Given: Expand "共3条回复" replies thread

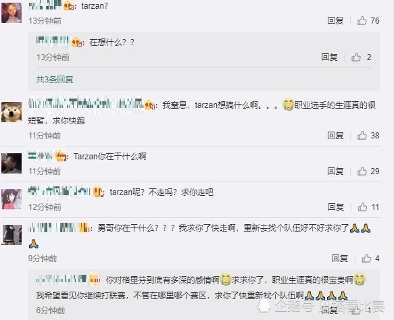Looking at the screenshot, I should (55, 79).
